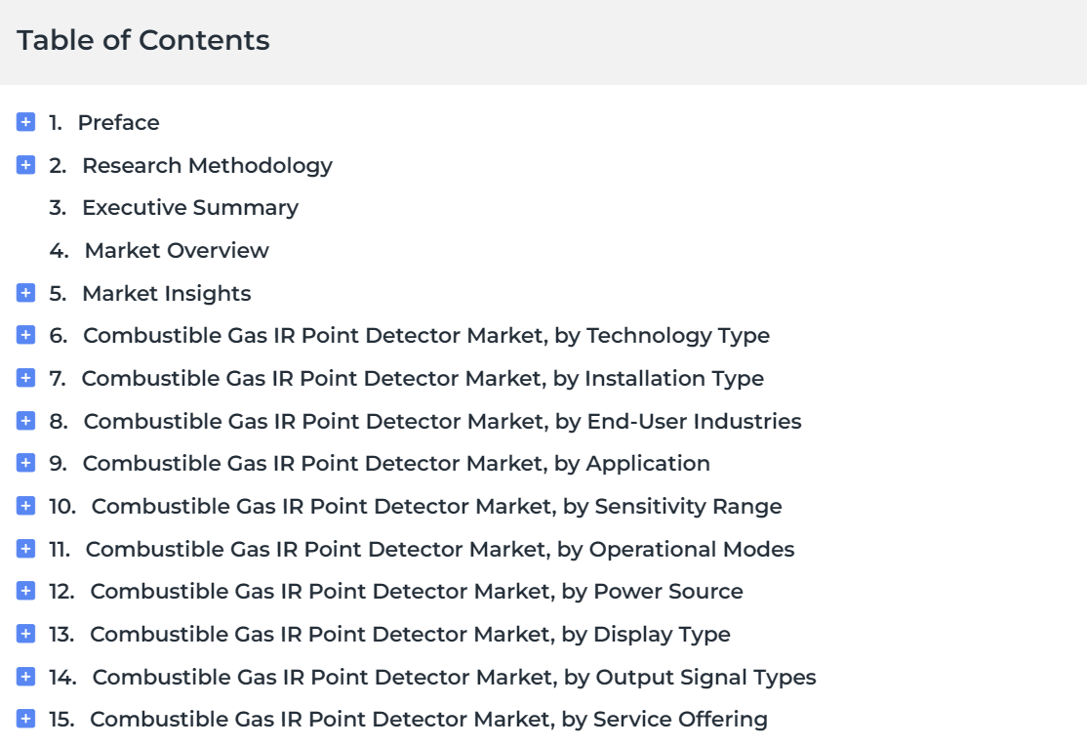The image size is (1087, 747).
Task: Click plus icon beside End-User Industries section
Action: coord(25,421)
